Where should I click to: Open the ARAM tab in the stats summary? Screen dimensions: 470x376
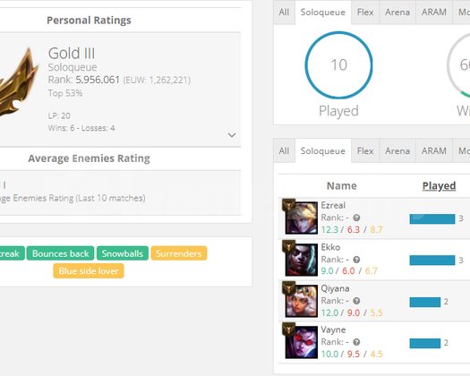point(433,13)
